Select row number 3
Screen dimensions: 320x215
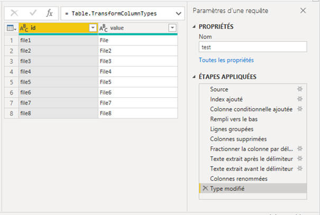[12, 61]
